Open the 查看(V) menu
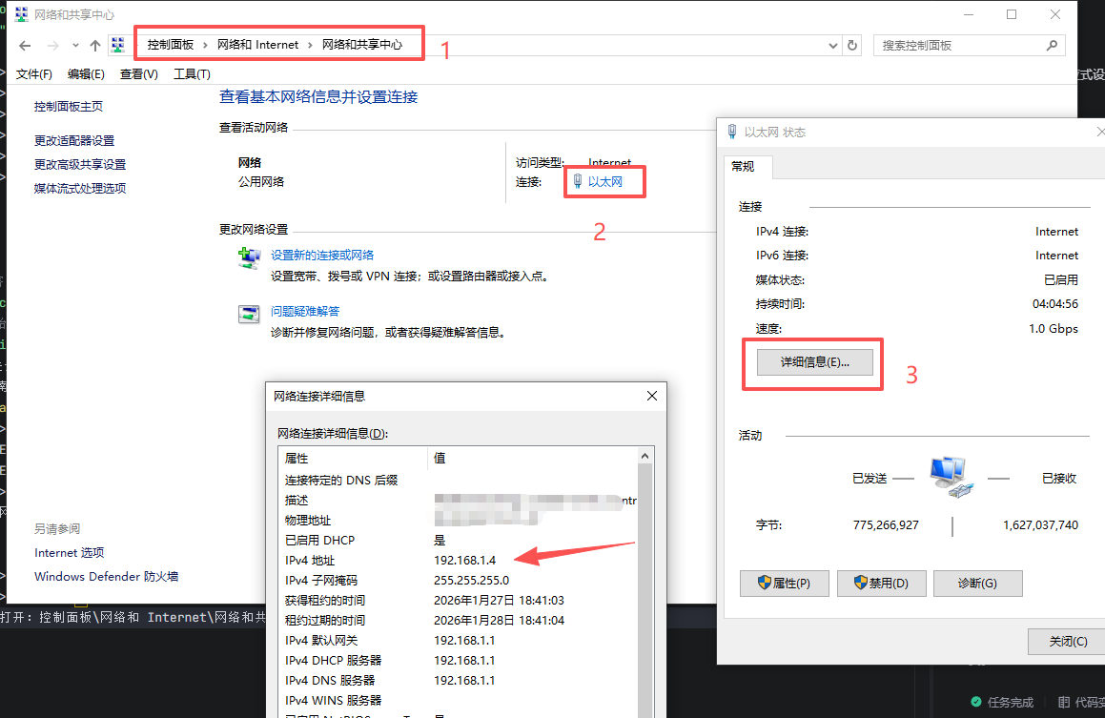This screenshot has width=1105, height=718. click(139, 74)
